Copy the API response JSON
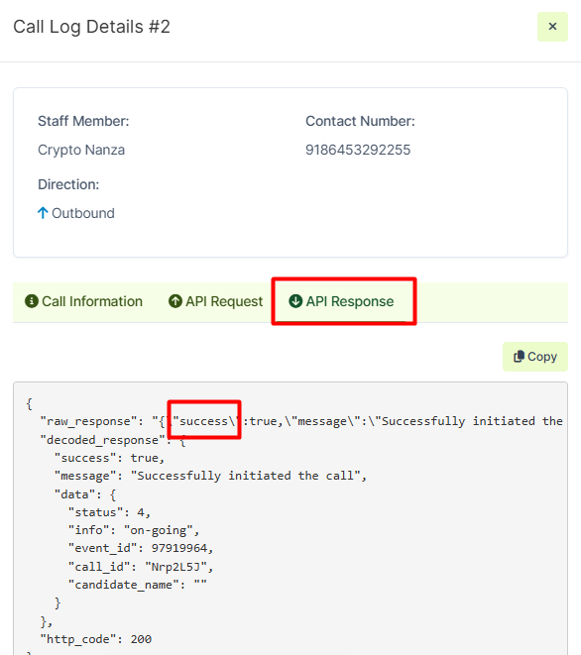 (535, 357)
